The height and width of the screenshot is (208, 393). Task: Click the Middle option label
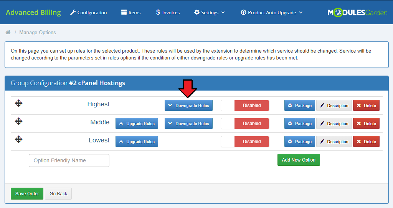click(100, 122)
